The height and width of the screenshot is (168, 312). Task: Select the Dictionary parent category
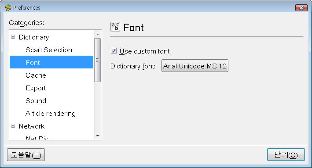34,37
